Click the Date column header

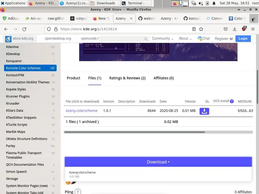[163, 102]
